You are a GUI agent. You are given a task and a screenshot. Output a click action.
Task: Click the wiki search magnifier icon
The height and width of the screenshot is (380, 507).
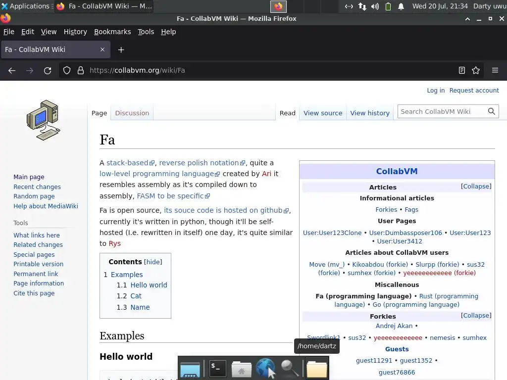[492, 111]
